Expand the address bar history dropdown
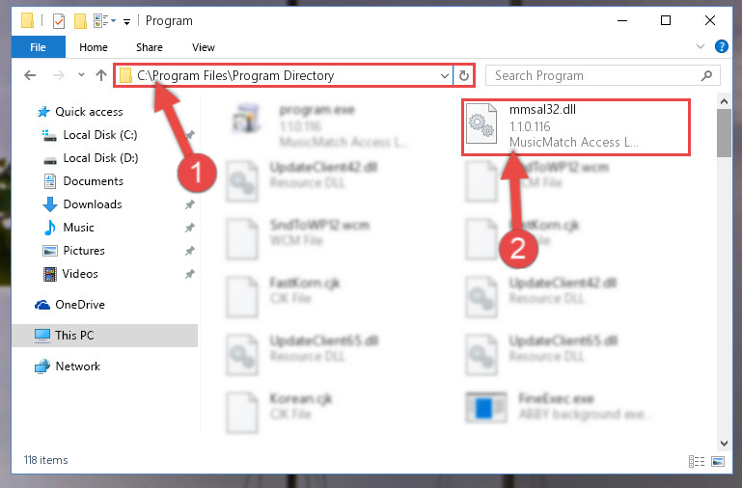 tap(445, 75)
